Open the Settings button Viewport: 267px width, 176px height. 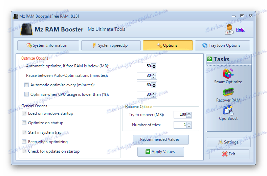coord(229,142)
